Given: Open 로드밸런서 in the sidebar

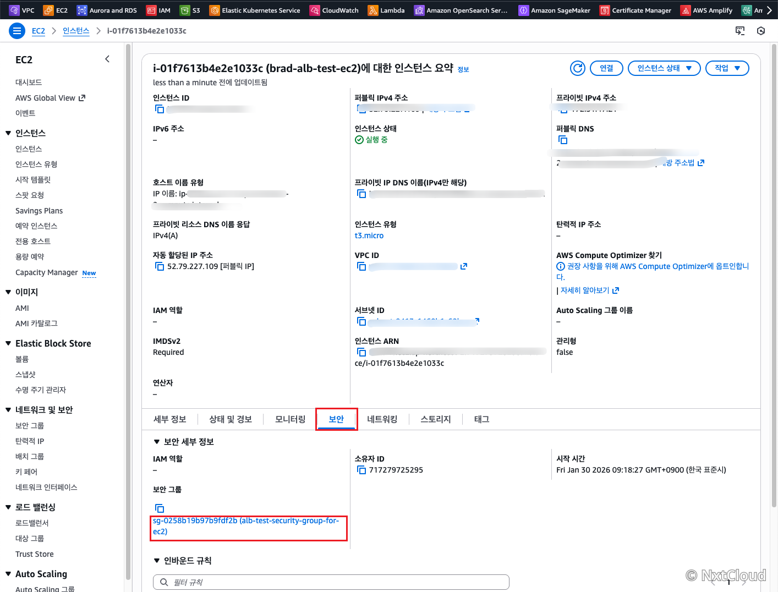Looking at the screenshot, I should click(32, 523).
